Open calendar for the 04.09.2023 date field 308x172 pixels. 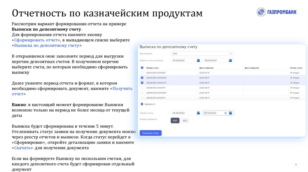(x=198, y=61)
